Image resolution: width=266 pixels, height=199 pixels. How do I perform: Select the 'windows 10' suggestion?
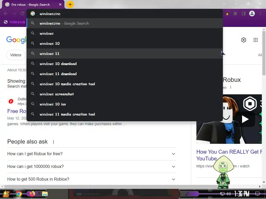(x=125, y=44)
